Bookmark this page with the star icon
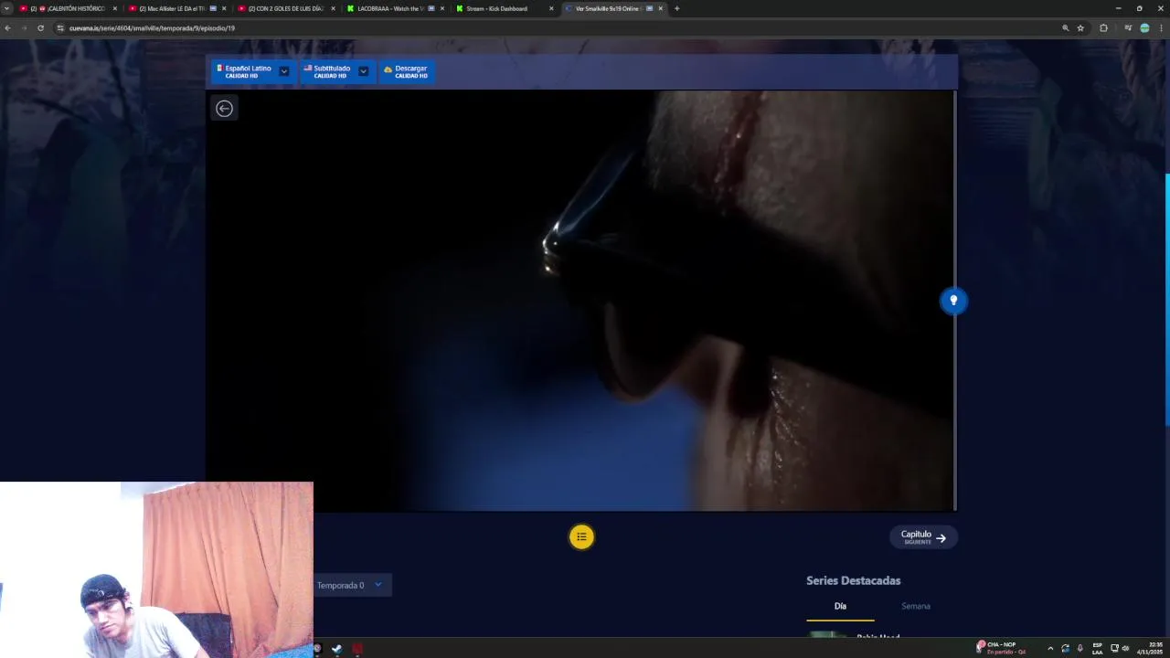Screen dimensions: 1170x658 (1080, 28)
